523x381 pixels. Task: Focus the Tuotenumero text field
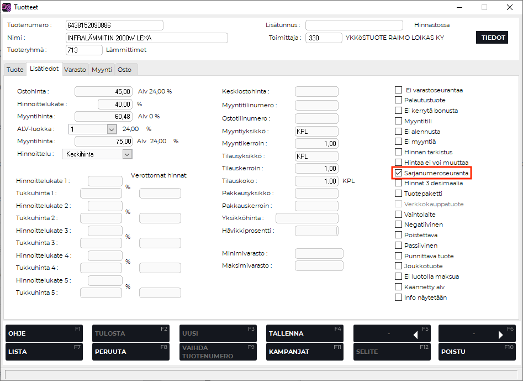(114, 25)
